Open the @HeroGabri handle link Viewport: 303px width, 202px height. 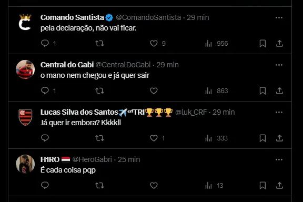92,159
